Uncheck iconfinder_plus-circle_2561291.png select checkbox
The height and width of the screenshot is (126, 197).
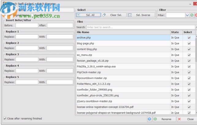click(x=189, y=95)
